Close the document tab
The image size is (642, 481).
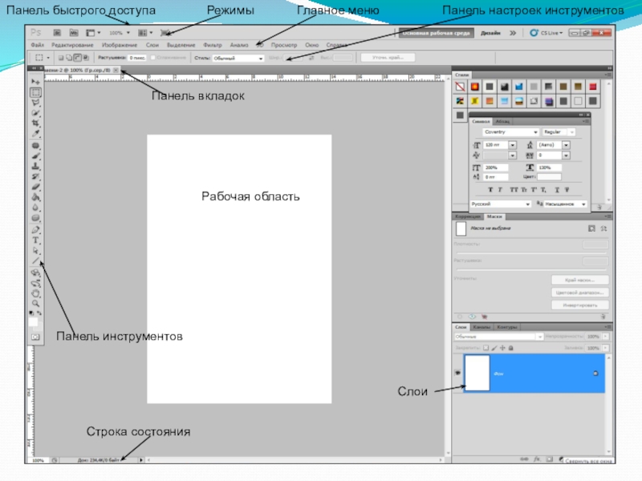116,71
